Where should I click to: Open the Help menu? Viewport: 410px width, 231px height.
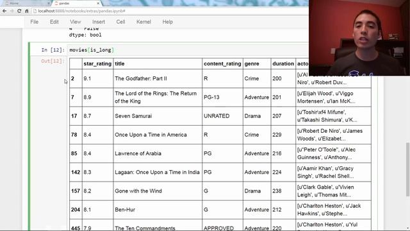168,22
